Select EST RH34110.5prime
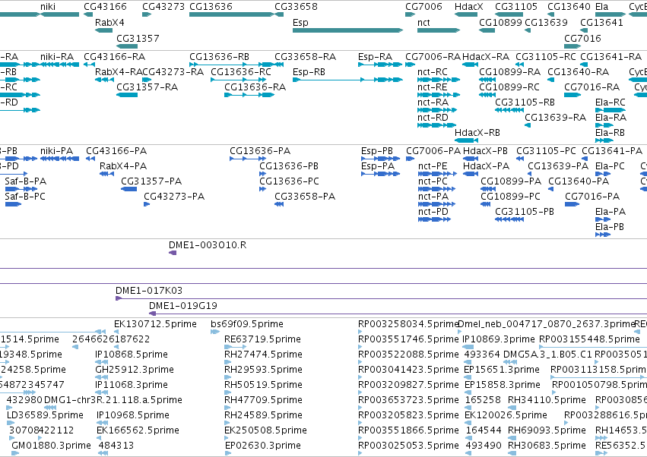The height and width of the screenshot is (457, 647). coord(512,408)
